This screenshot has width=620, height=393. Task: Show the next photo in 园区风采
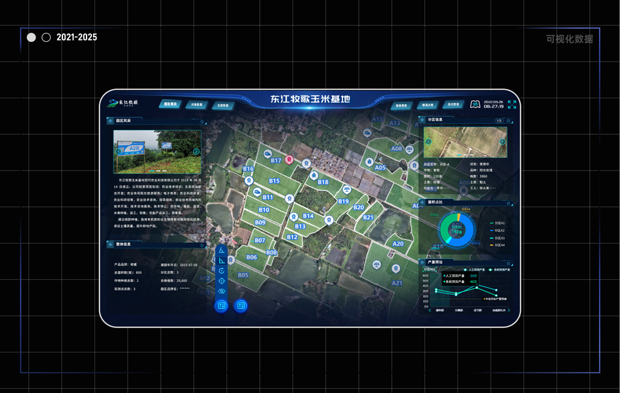(196, 151)
